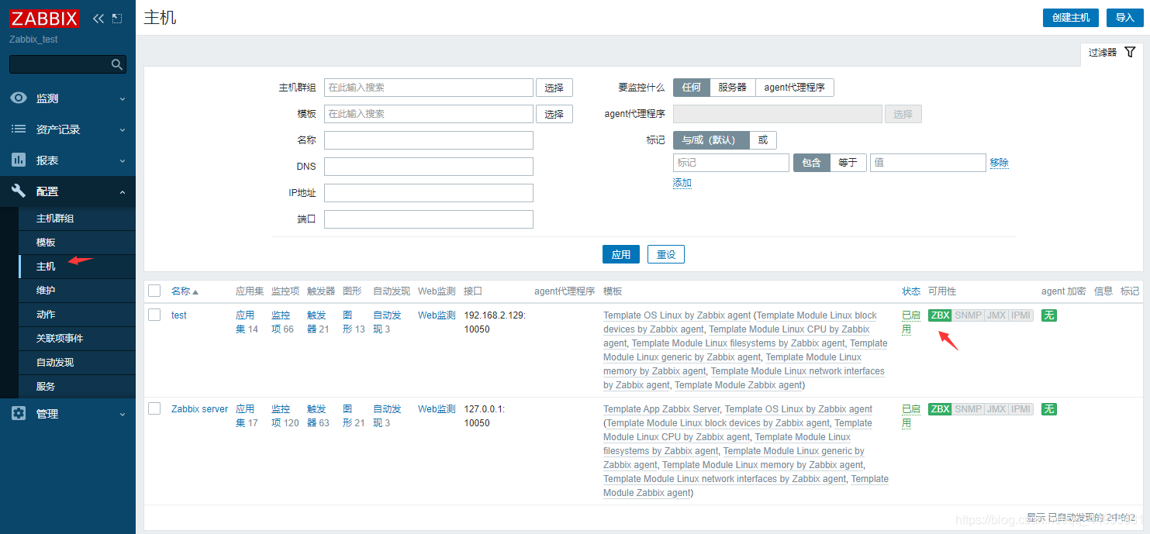Click SNMP badge for test host
The image size is (1150, 534).
968,315
